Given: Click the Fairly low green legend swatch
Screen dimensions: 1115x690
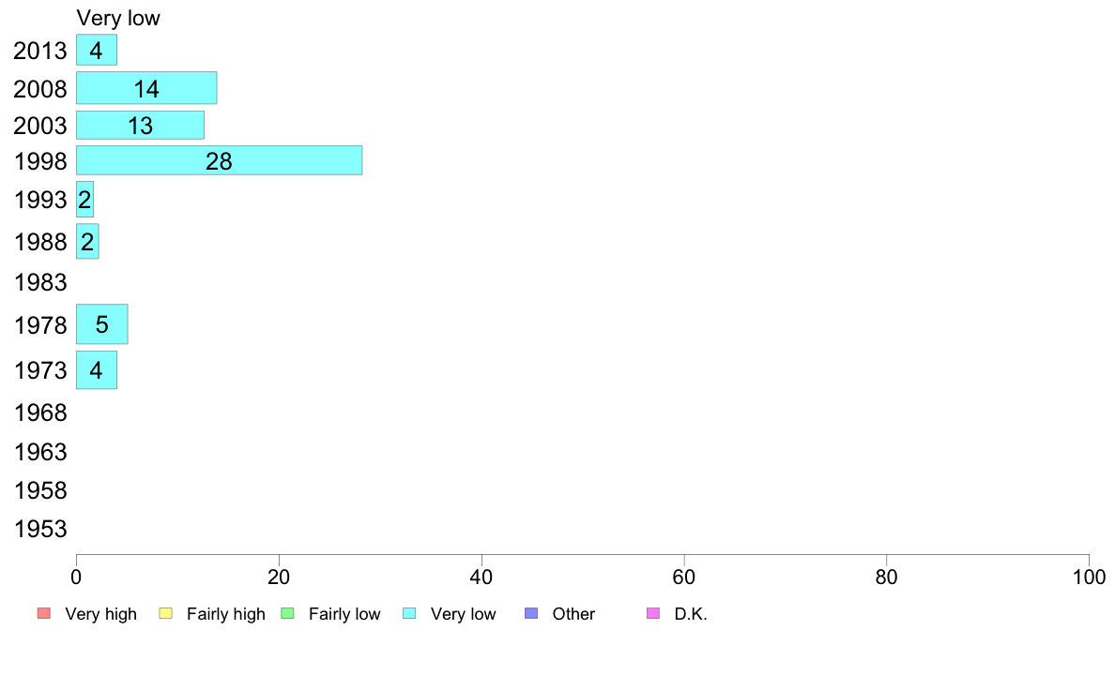Looking at the screenshot, I should click(x=288, y=613).
